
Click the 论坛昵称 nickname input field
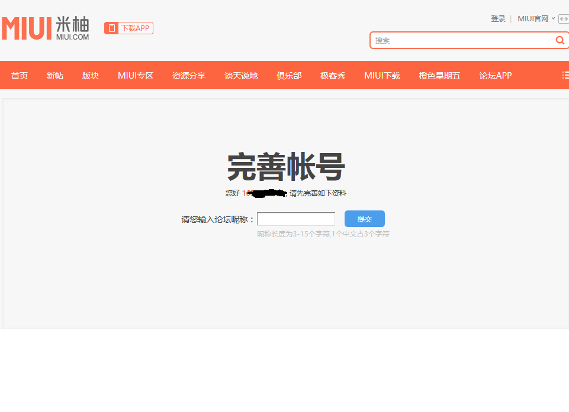click(296, 219)
